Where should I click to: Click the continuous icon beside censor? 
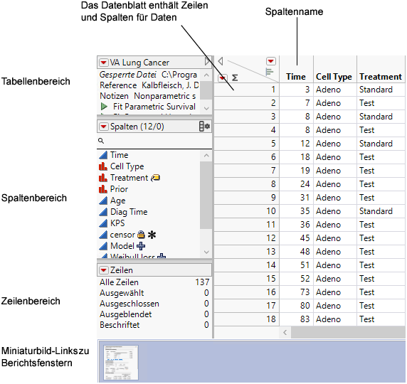pyautogui.click(x=103, y=235)
